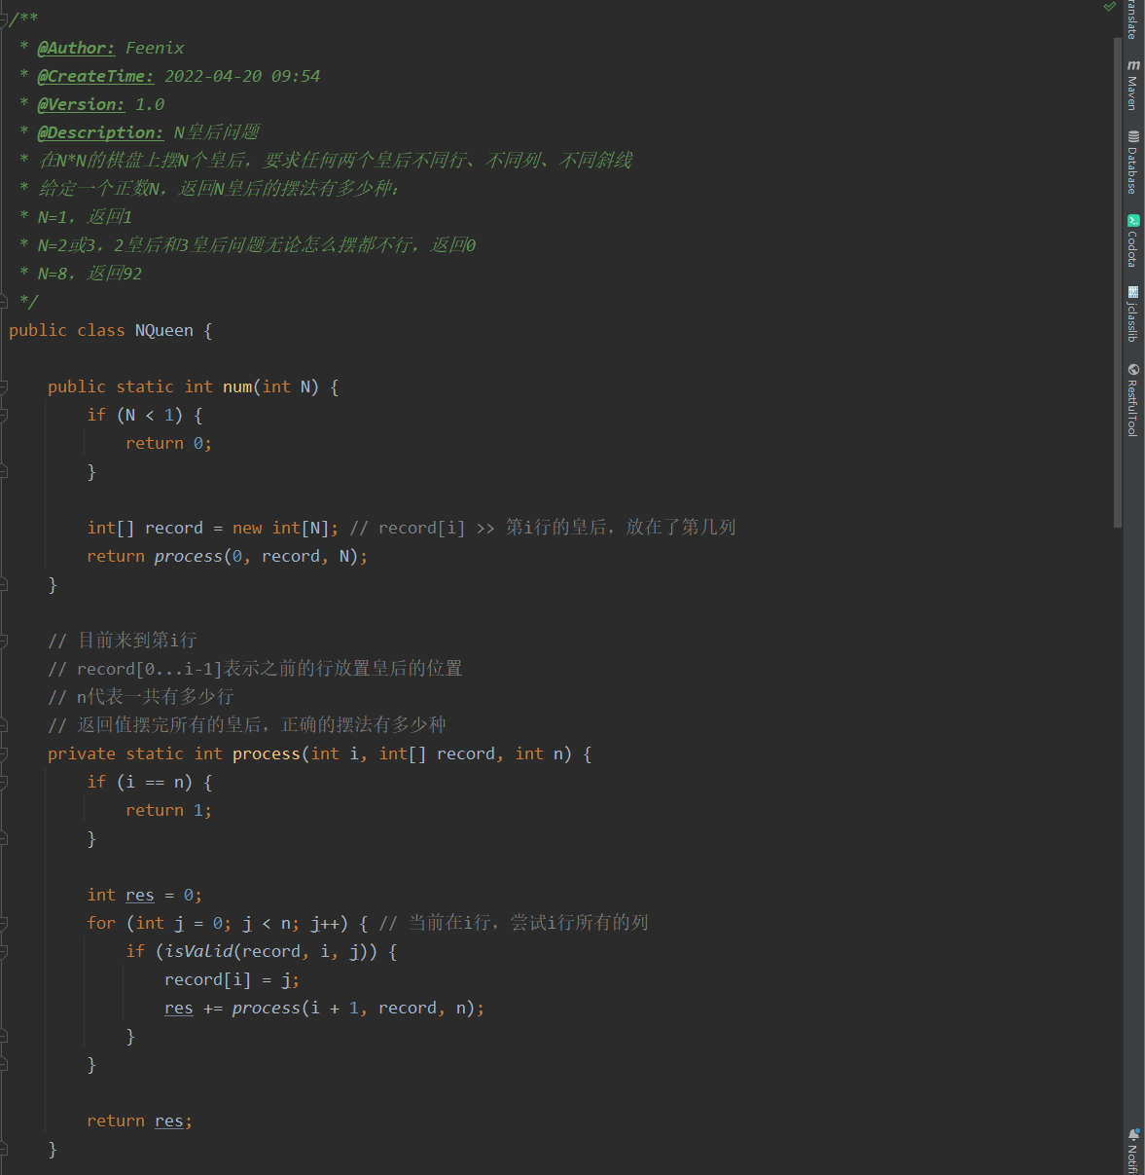
Task: Collapse the private process method fold marker
Action: tap(4, 753)
